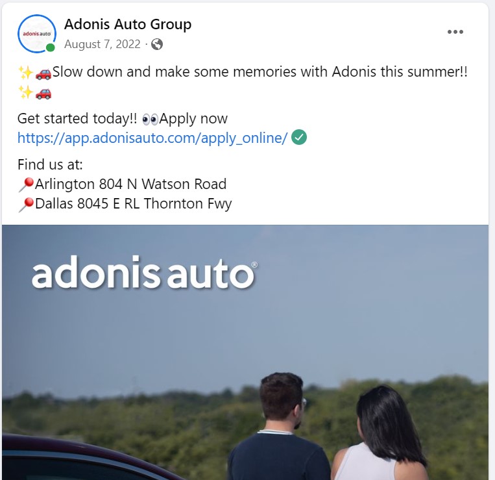
Task: Click the adonis auto logo in the photo
Action: 145,272
